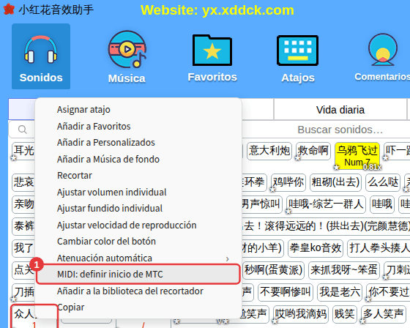The height and width of the screenshot is (328, 410).
Task: Play the 贱笑 sound
Action: tap(345, 314)
